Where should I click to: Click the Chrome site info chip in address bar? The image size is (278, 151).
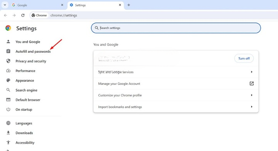tap(39, 15)
